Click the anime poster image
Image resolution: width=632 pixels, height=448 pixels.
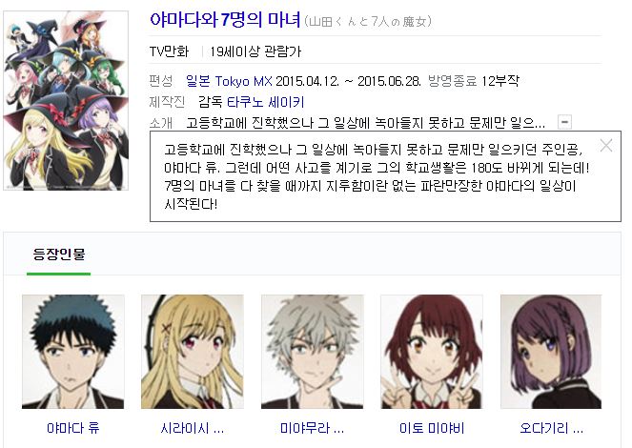[x=66, y=100]
